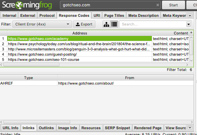
Task: Export the filtered results
Action: [84, 24]
